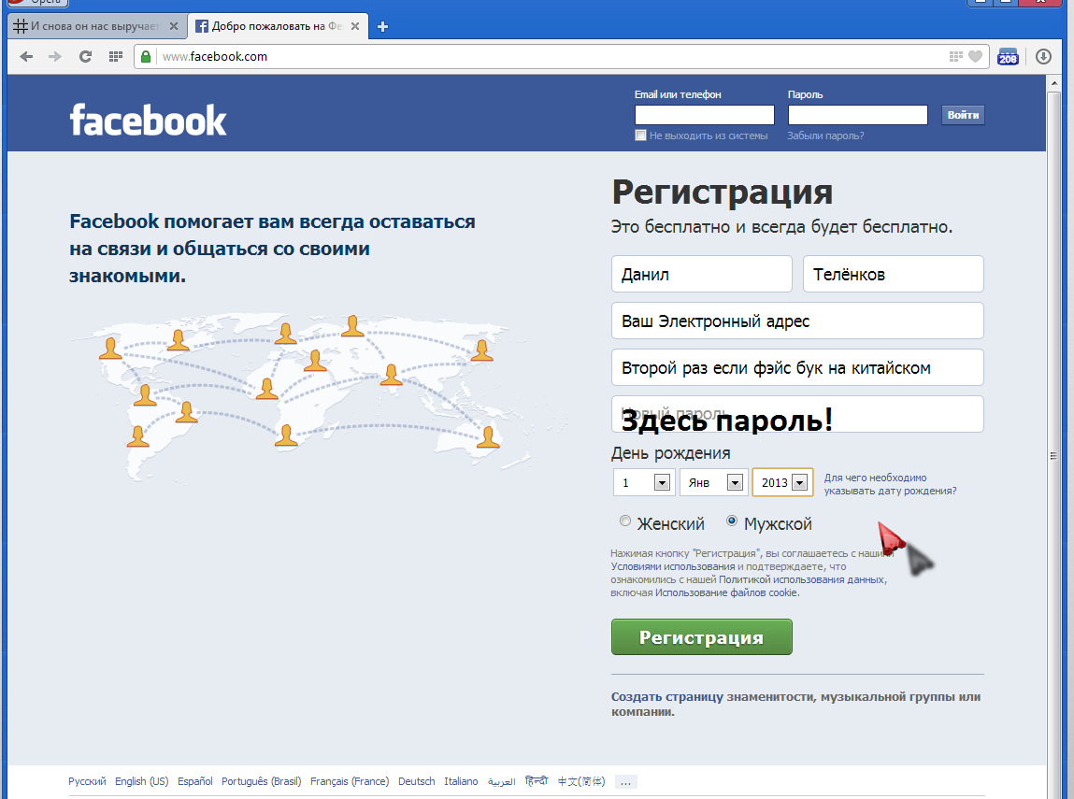1074x799 pixels.
Task: Choose 'Deutsch' language link
Action: point(417,781)
